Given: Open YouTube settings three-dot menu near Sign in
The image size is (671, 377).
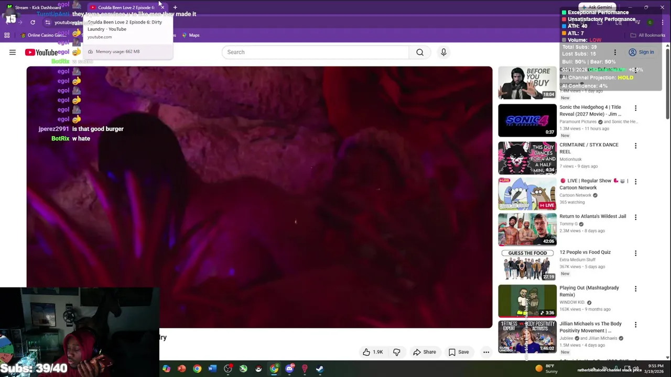Looking at the screenshot, I should pyautogui.click(x=615, y=52).
